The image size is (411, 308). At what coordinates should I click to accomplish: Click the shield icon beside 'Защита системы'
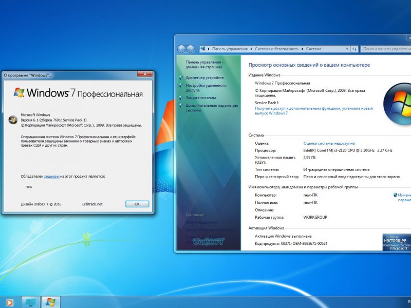click(181, 98)
